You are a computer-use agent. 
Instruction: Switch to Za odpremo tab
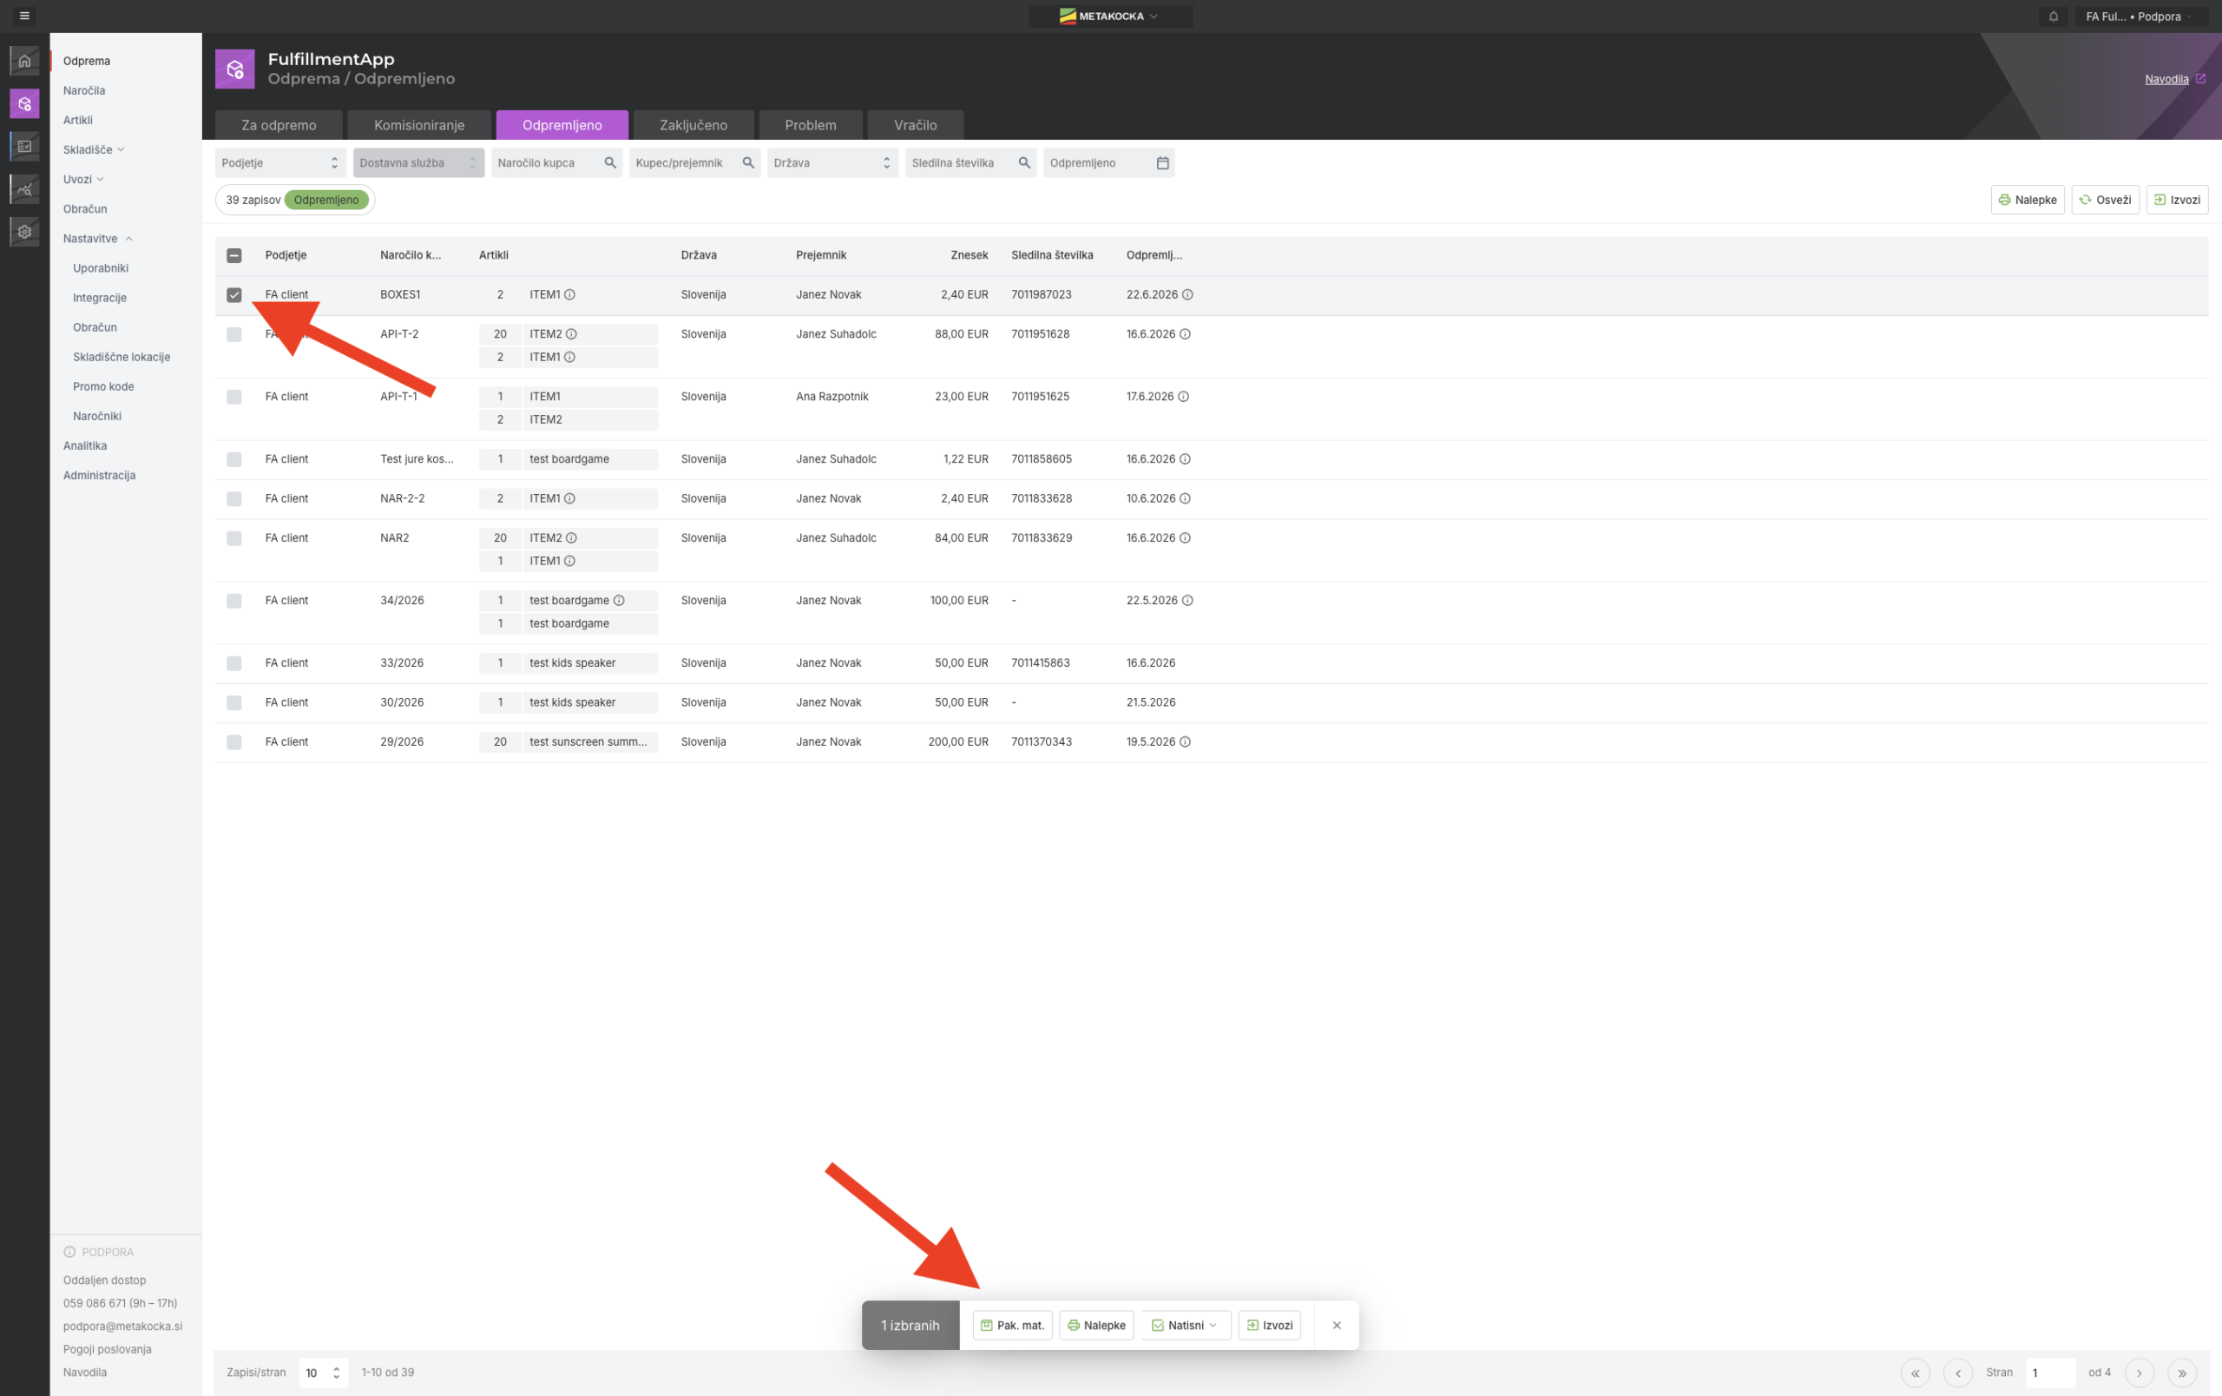tap(279, 124)
